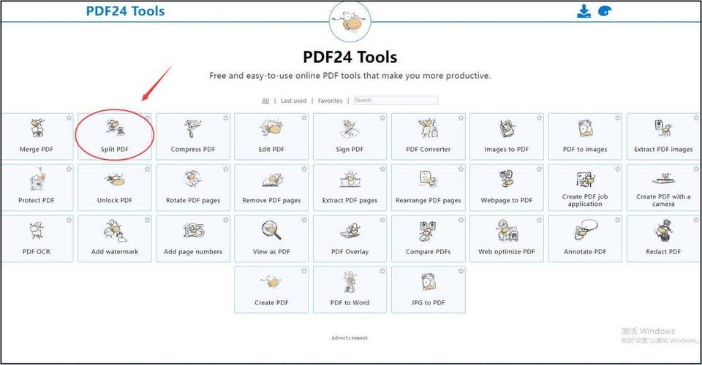Open the Webpage to PDF tool
Viewport: 702px width, 365px height.
tap(506, 188)
